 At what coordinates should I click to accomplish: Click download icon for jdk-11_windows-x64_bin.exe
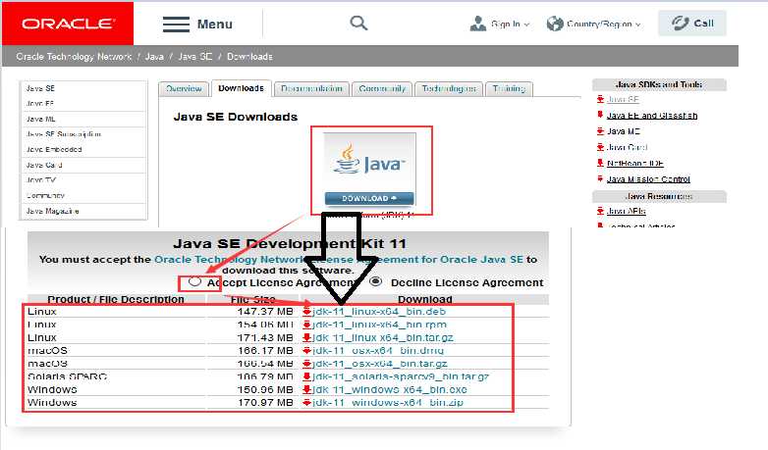click(x=307, y=390)
